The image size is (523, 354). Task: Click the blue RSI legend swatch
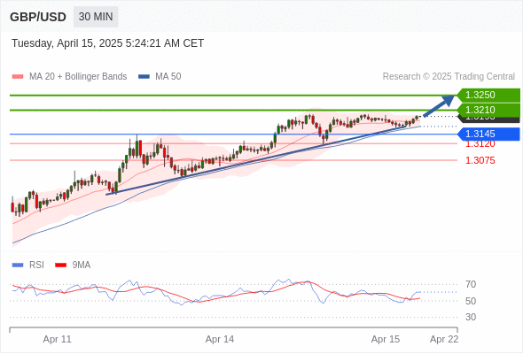tap(18, 265)
